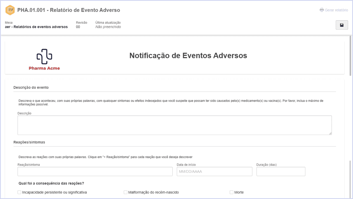353x199 pixels.
Task: Click the Pharma Acme logo
Action: coord(44,59)
